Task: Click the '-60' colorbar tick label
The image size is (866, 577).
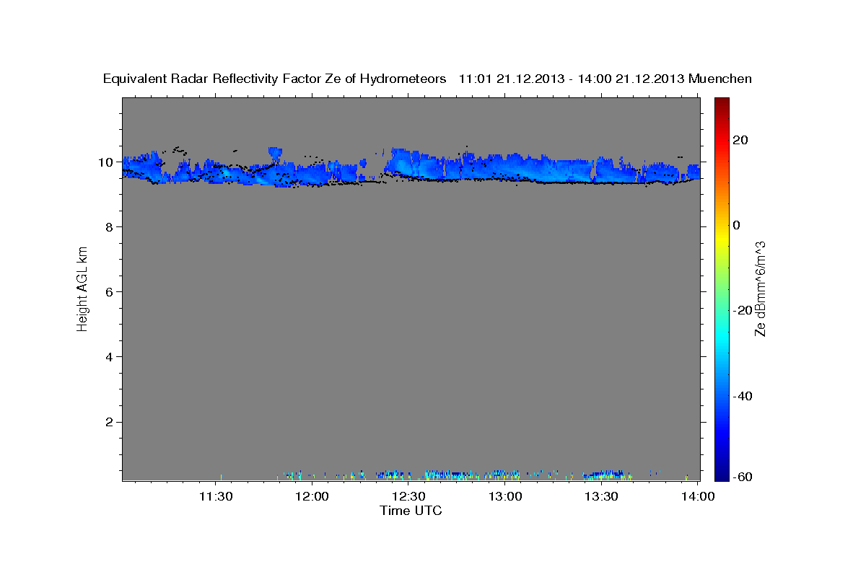Action: [x=741, y=476]
